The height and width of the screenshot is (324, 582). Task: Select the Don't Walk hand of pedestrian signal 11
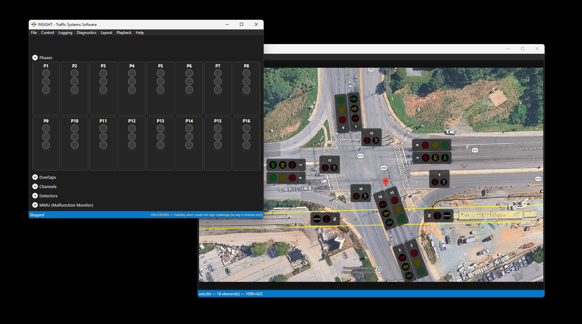tap(325, 168)
